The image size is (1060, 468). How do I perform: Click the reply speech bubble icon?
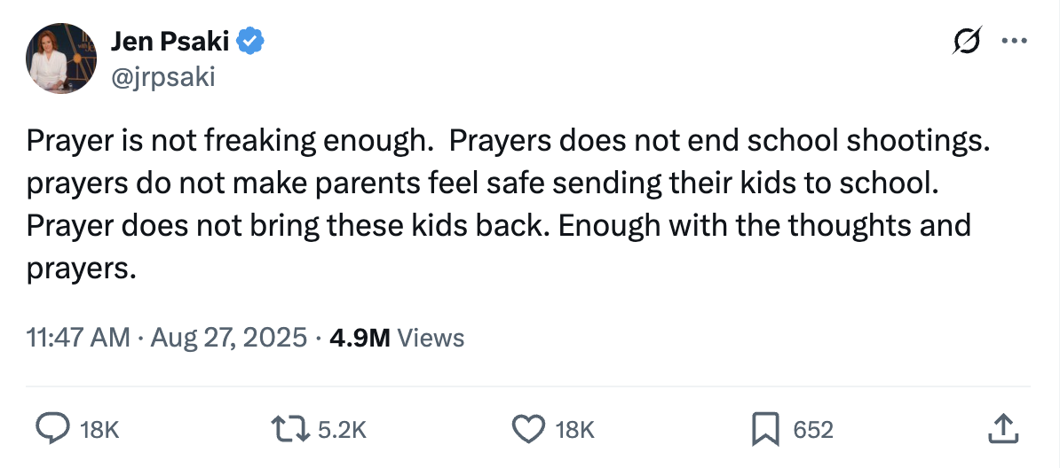51,430
